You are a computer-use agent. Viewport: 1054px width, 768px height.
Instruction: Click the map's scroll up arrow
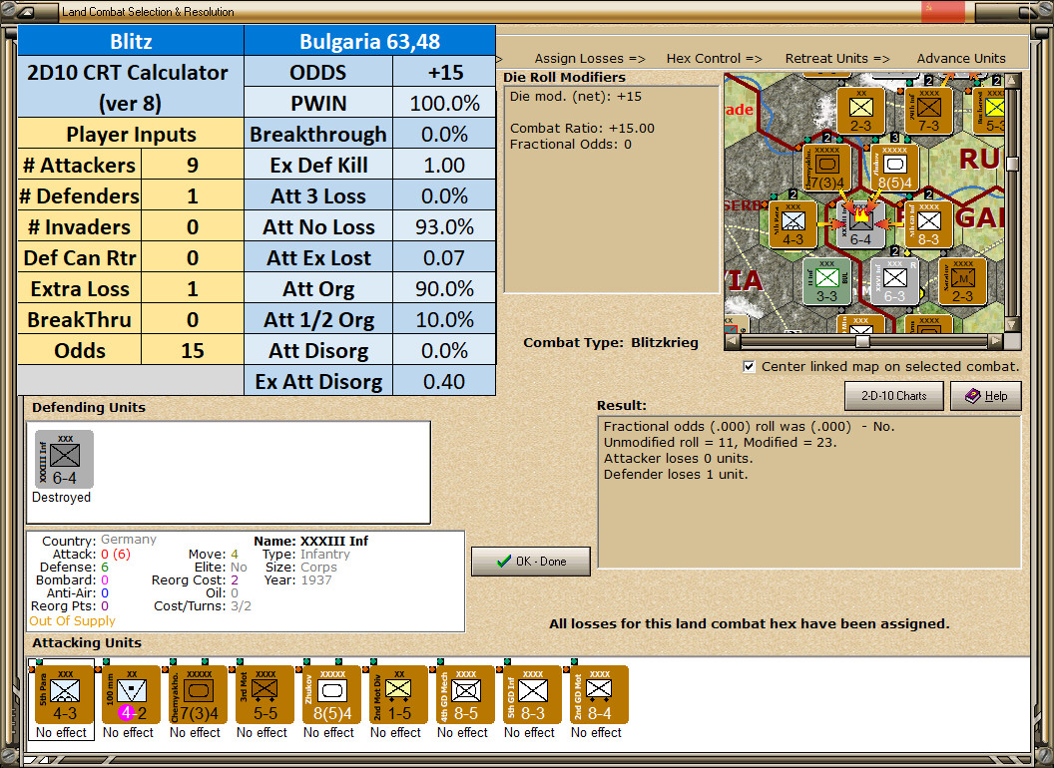click(1012, 80)
